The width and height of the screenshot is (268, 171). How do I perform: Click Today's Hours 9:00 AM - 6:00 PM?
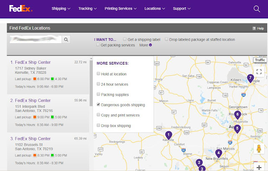coord(39,86)
